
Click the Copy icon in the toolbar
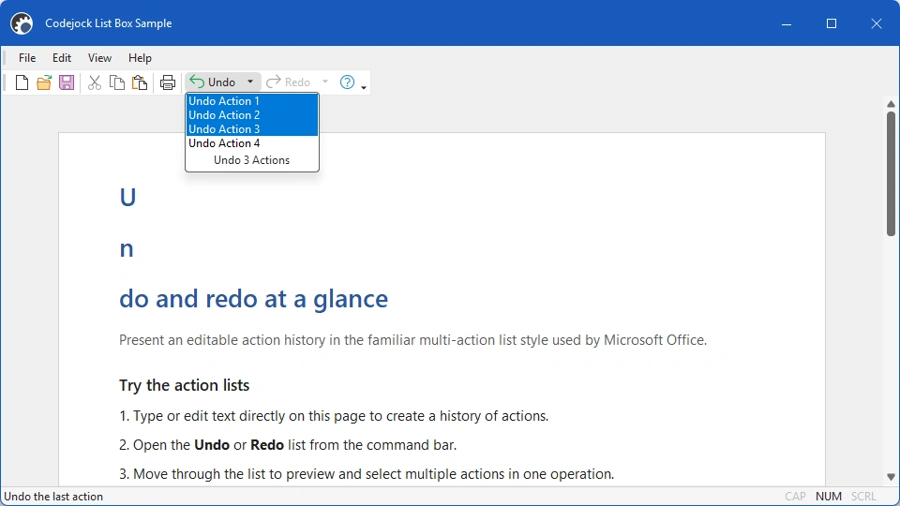(117, 82)
